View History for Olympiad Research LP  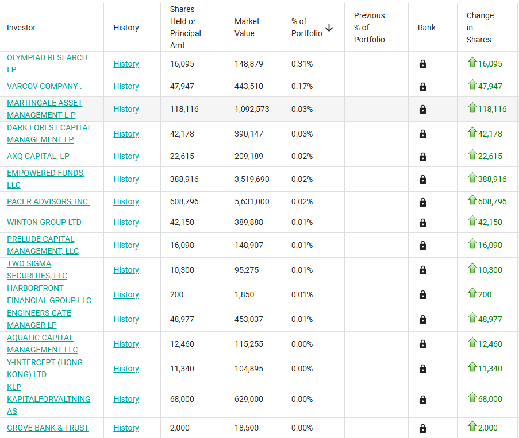click(x=126, y=64)
